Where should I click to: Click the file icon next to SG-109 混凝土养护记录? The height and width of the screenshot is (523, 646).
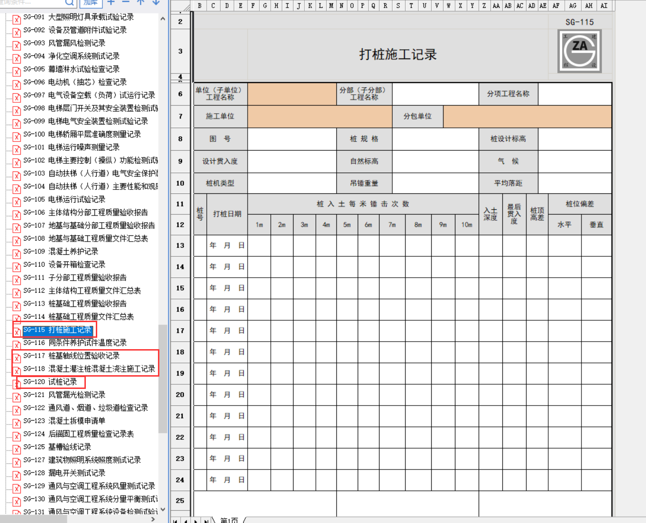(x=17, y=253)
